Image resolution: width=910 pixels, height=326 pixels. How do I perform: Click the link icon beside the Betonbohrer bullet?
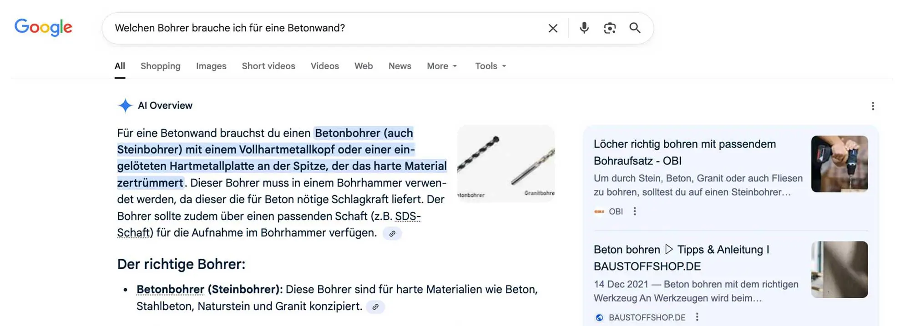pos(375,307)
